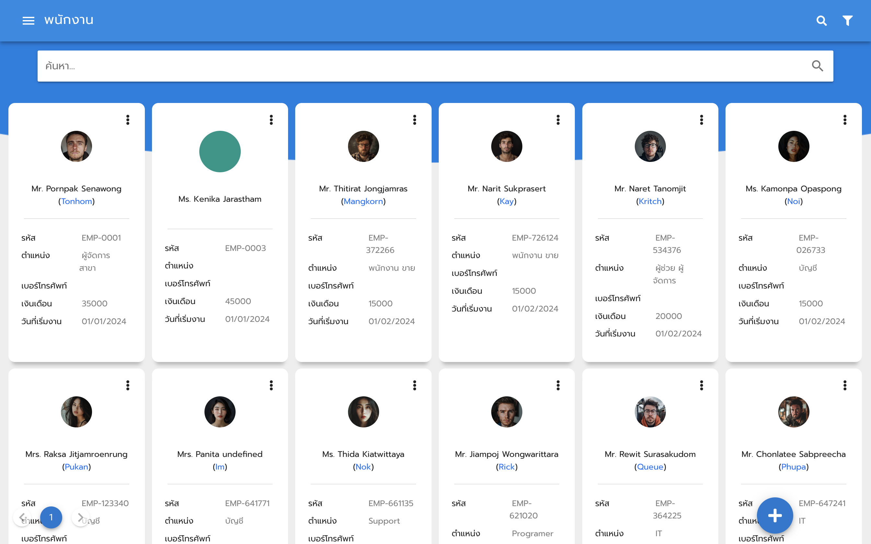
Task: Open the more options menu on Chonlatee Sabpreecha's card
Action: click(845, 385)
